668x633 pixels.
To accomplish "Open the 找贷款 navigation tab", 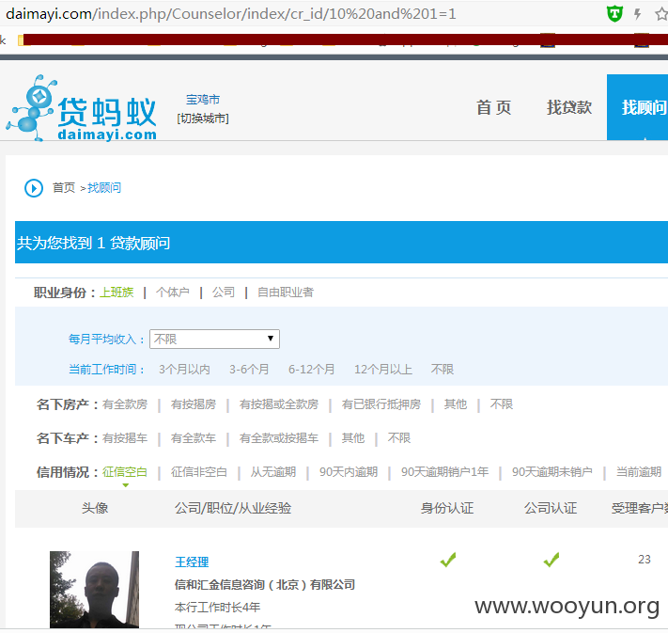I will tap(569, 107).
